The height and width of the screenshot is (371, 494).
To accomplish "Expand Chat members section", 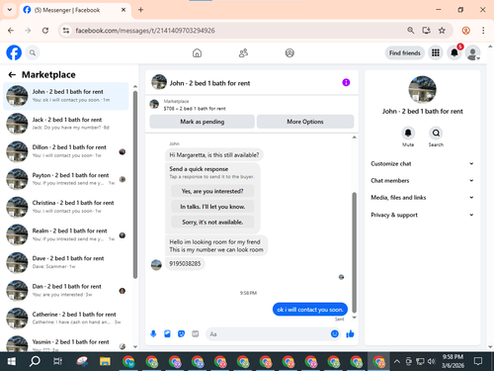I will coord(422,180).
